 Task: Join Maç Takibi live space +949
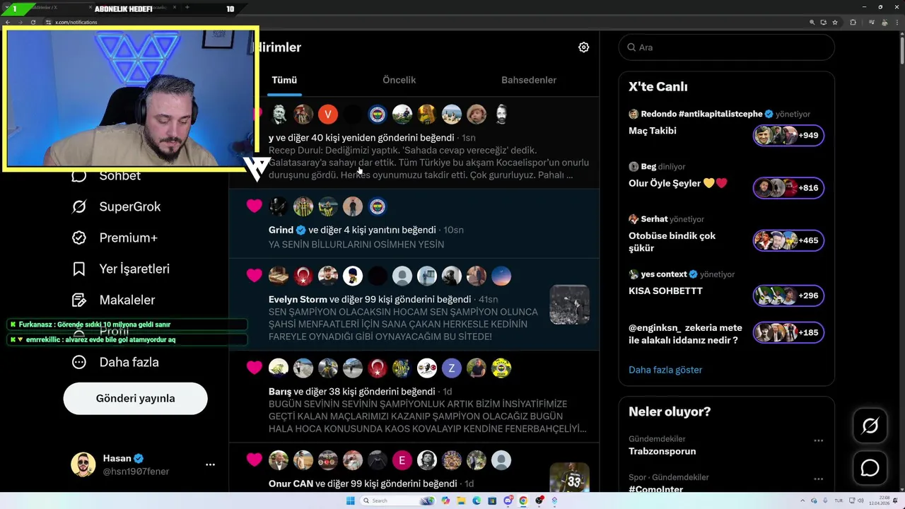point(788,135)
